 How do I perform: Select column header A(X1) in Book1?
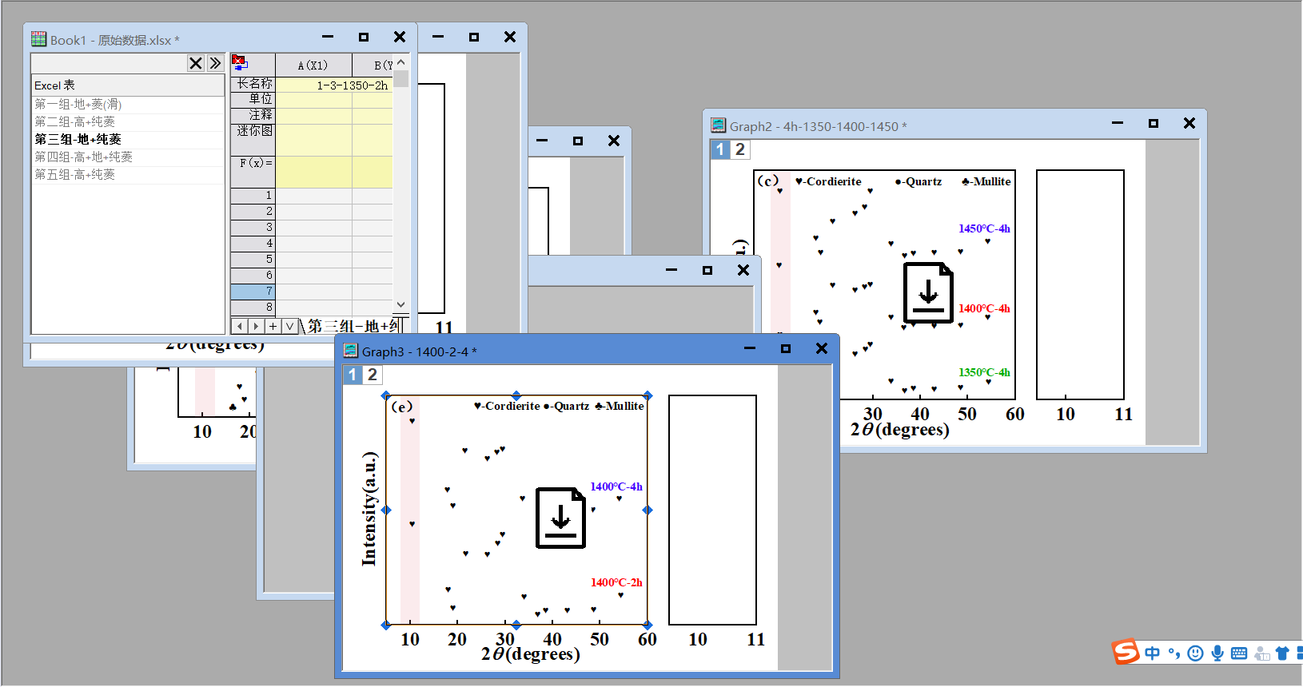[313, 66]
